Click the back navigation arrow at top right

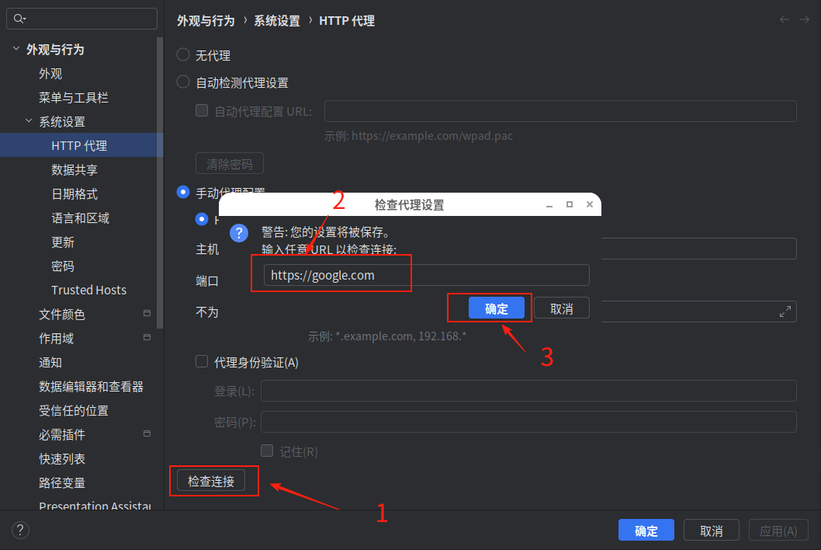tap(784, 19)
